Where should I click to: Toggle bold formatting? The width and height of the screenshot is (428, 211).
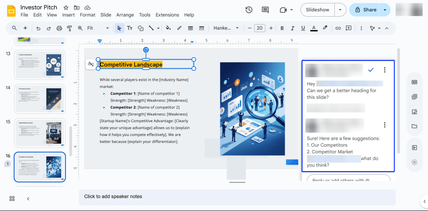click(282, 28)
